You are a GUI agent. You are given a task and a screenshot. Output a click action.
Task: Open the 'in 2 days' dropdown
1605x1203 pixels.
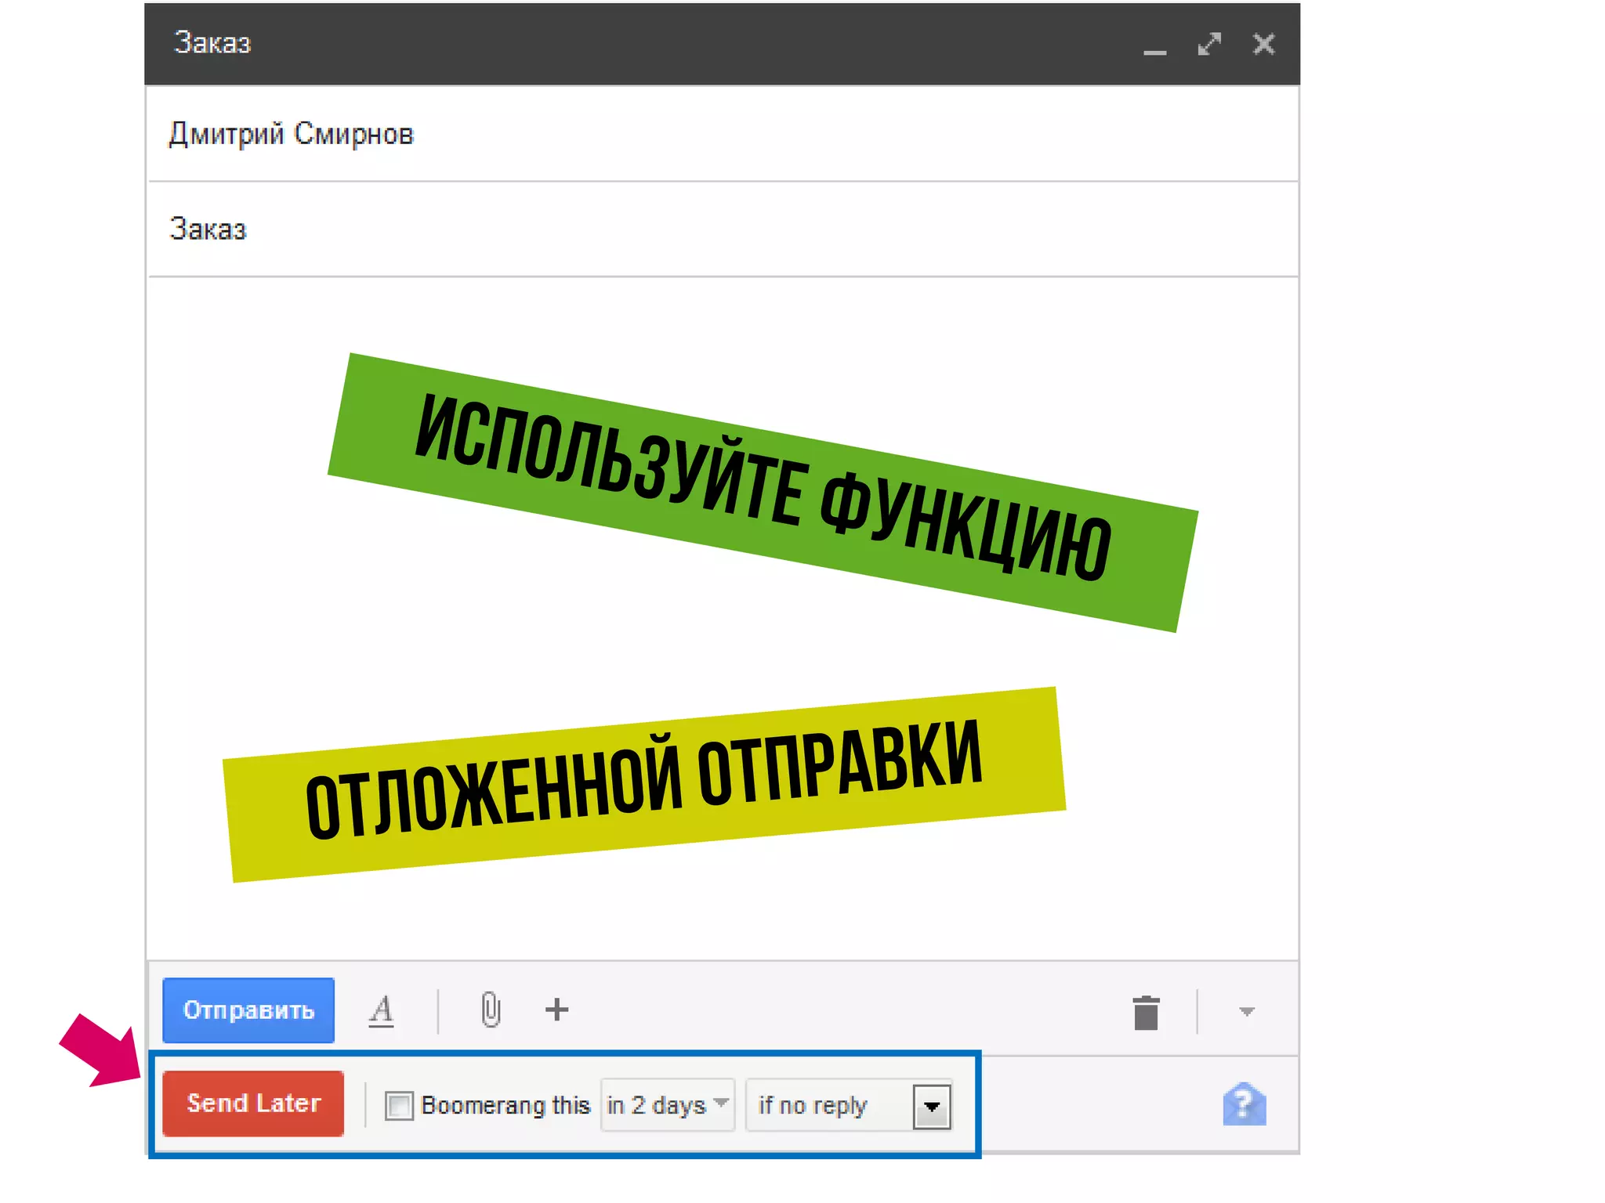[668, 1105]
